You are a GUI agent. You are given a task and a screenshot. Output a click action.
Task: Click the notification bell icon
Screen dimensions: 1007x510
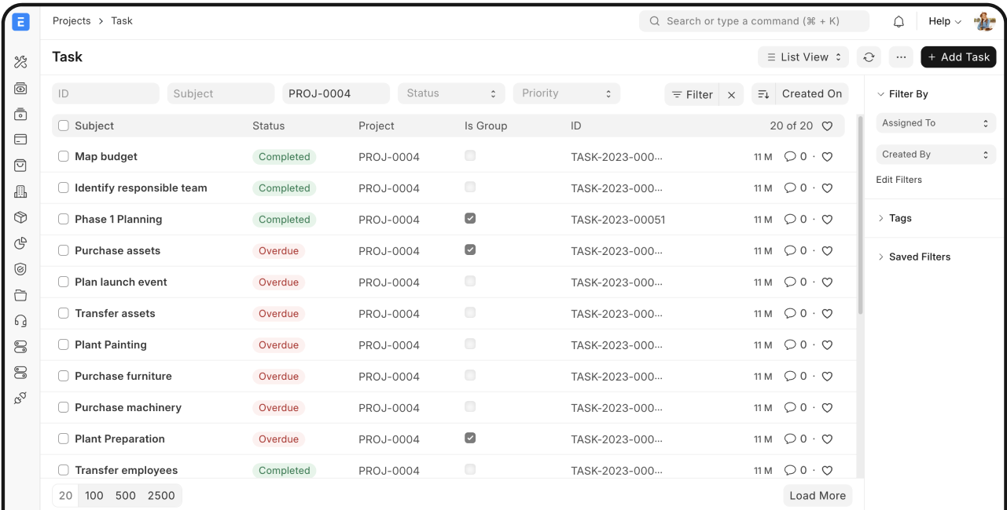click(x=899, y=21)
